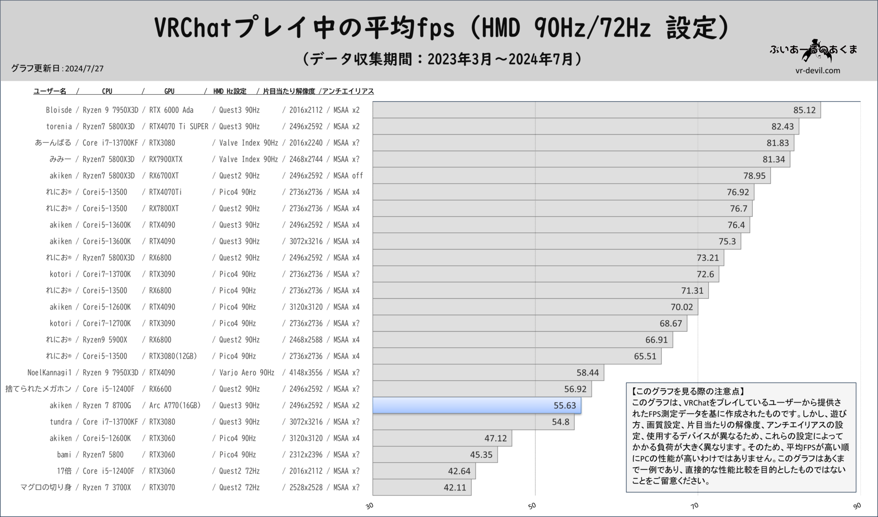
Task: Select the マグロの切り身 row label
Action: 46,487
